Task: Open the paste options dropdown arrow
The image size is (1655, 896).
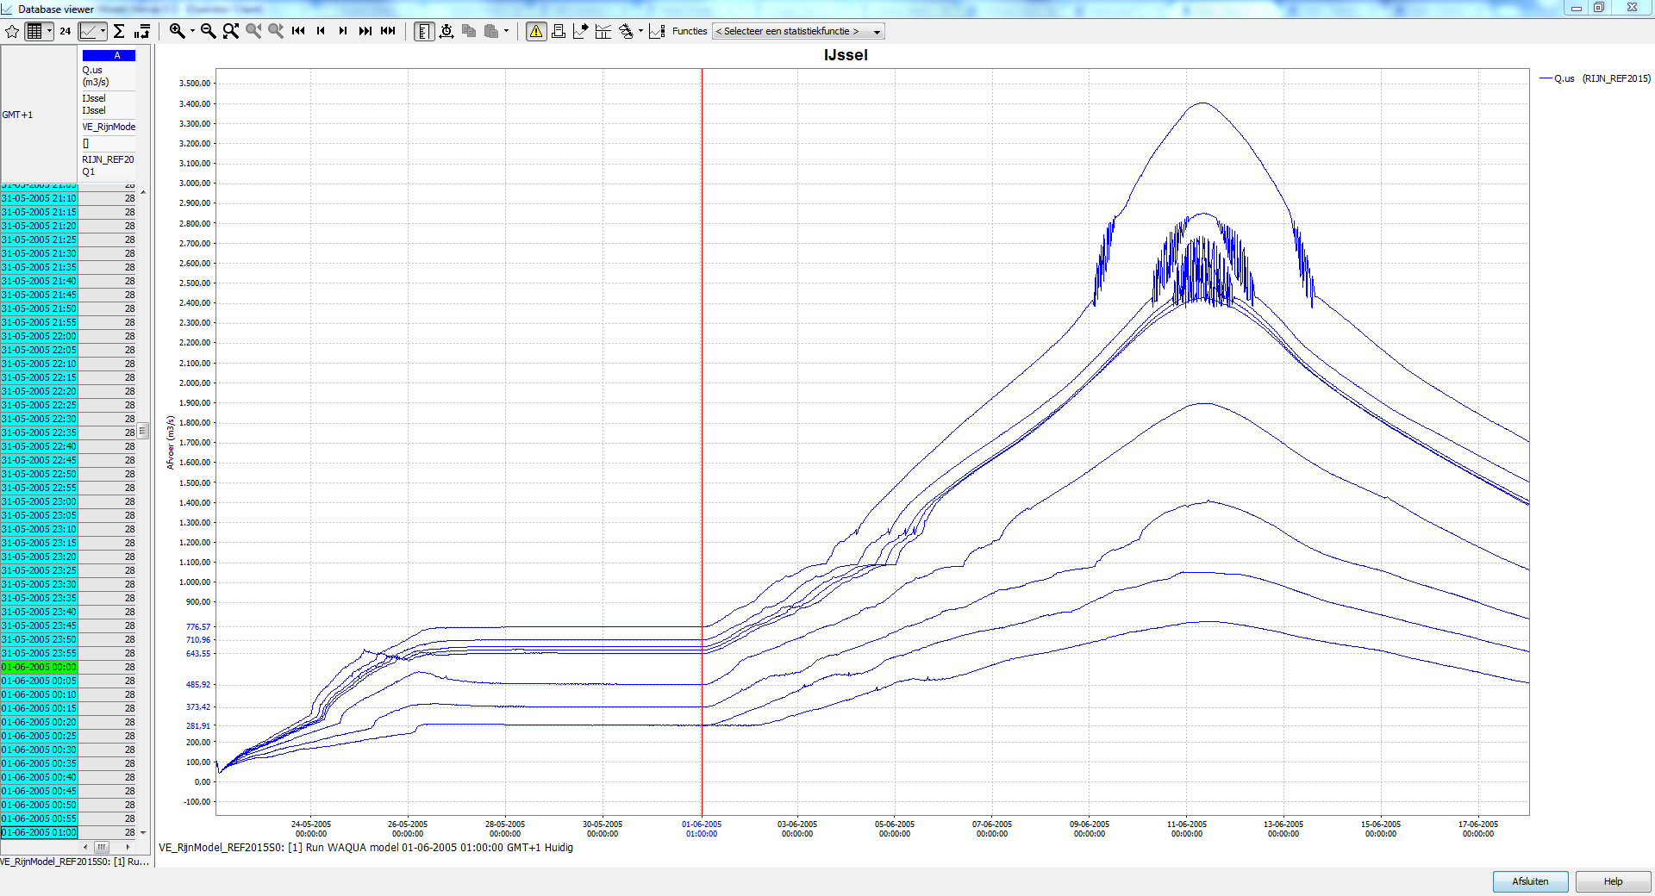Action: pos(506,31)
